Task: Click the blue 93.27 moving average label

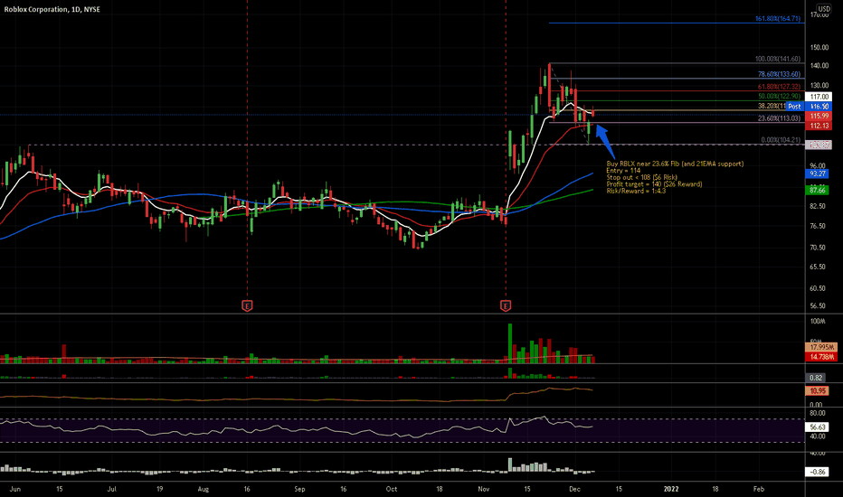Action: click(817, 173)
